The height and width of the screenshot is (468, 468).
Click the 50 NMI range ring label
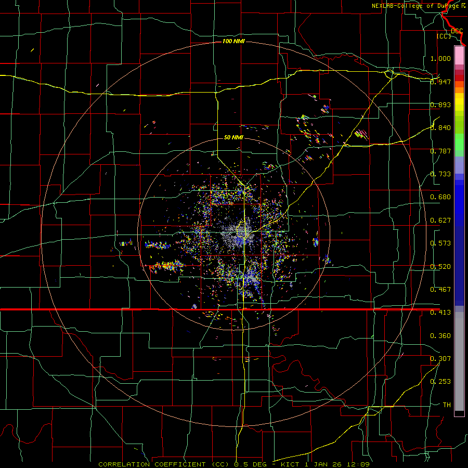click(x=233, y=137)
